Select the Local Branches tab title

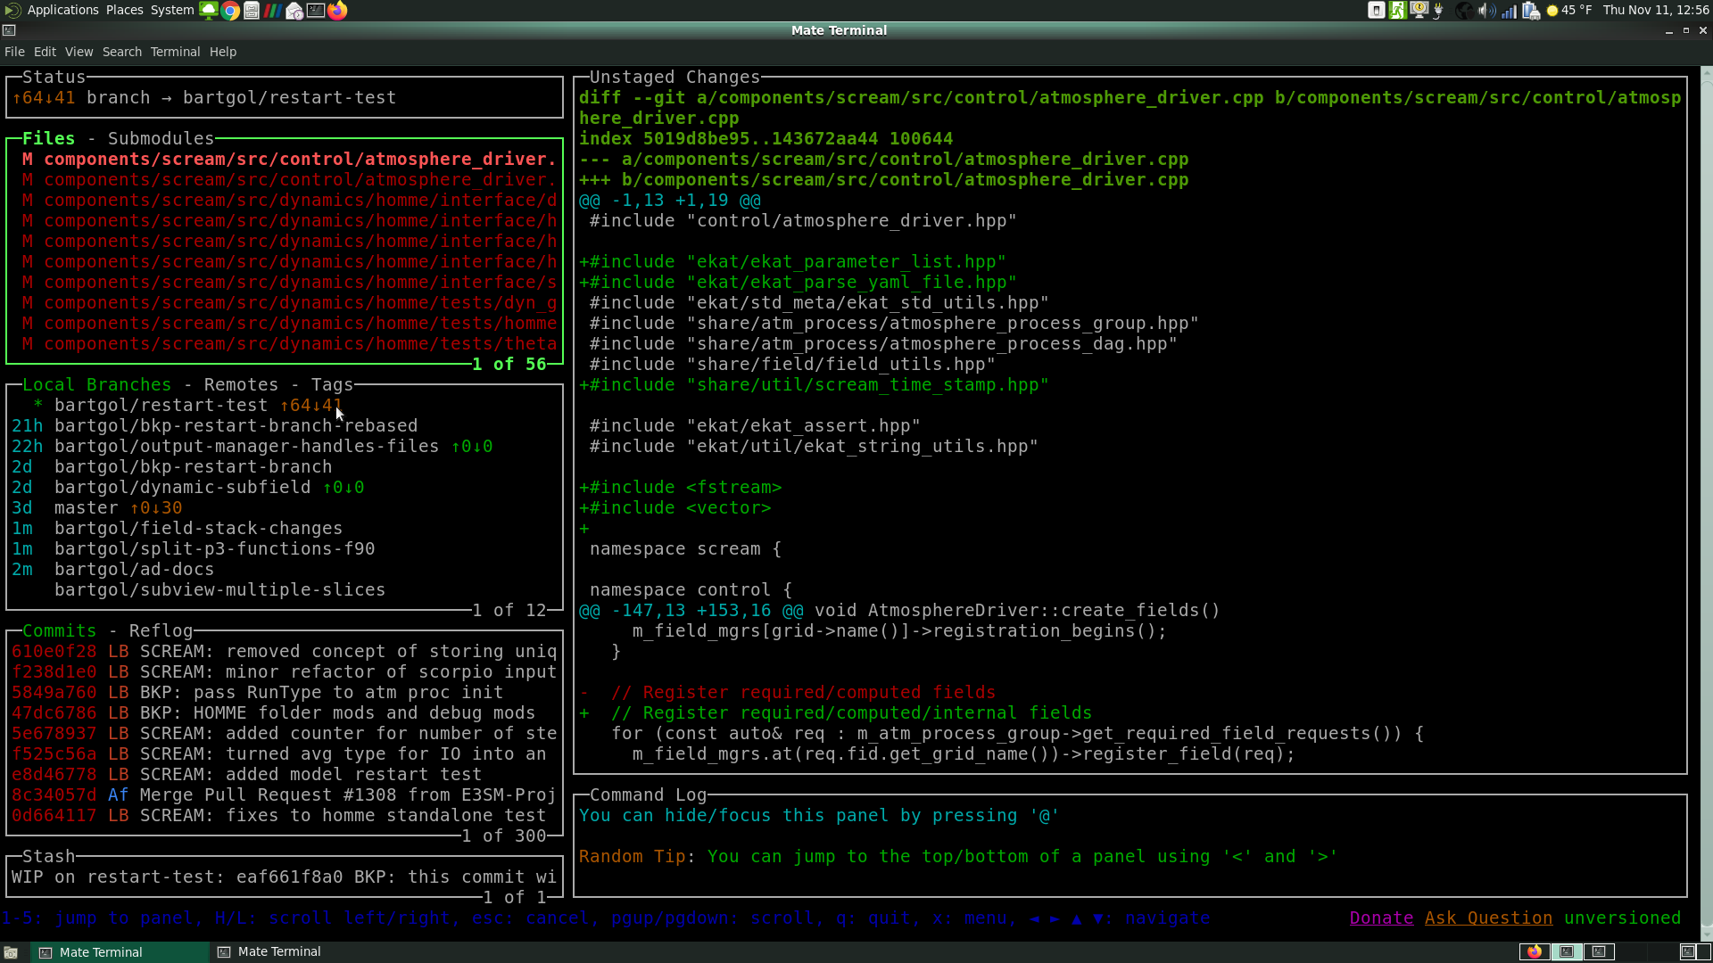click(96, 385)
